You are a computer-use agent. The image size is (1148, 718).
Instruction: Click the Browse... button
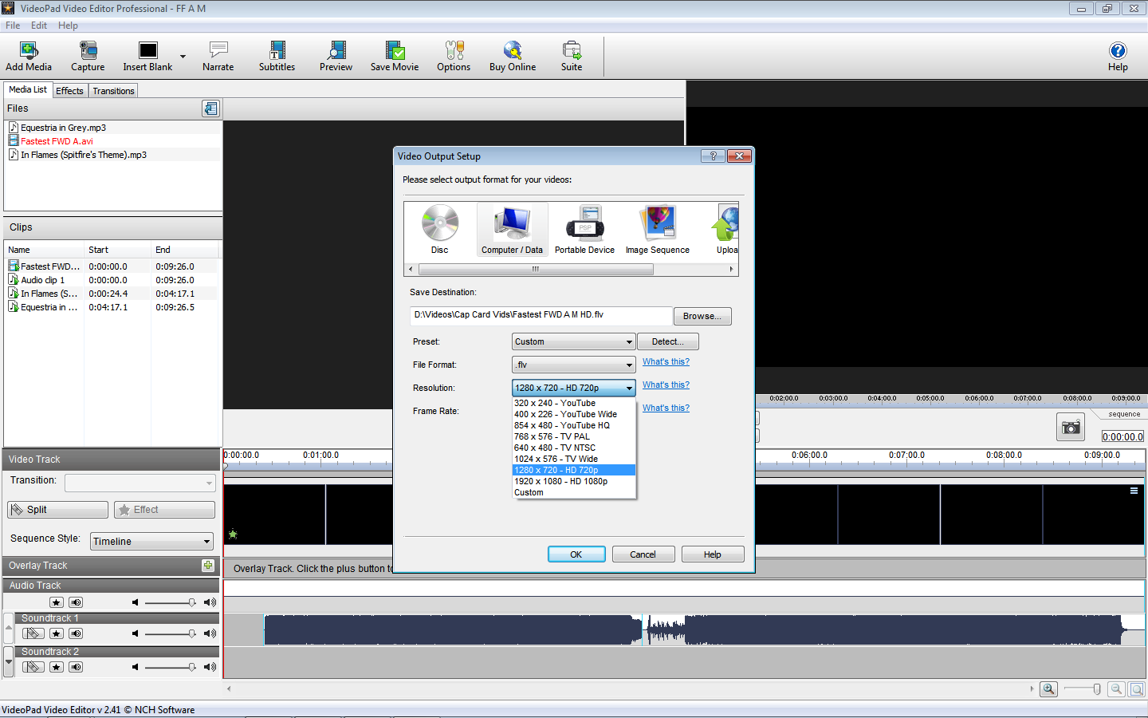[702, 316]
